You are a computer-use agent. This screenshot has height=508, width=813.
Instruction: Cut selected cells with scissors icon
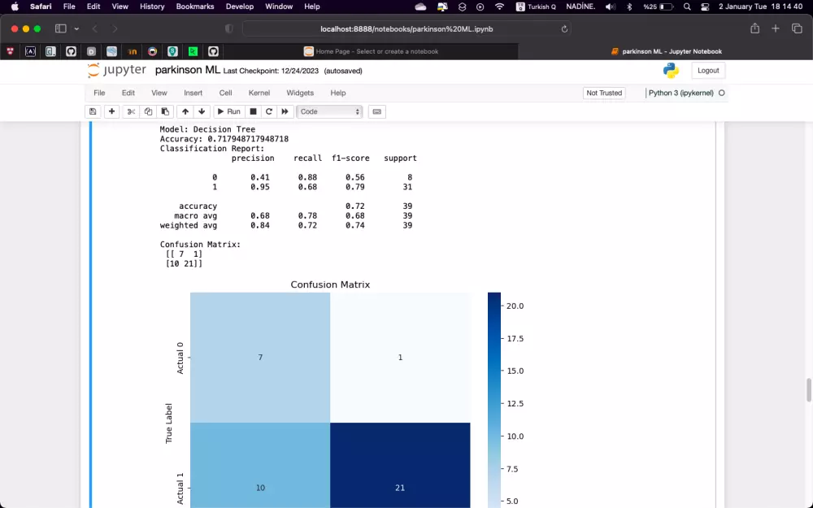pyautogui.click(x=131, y=111)
